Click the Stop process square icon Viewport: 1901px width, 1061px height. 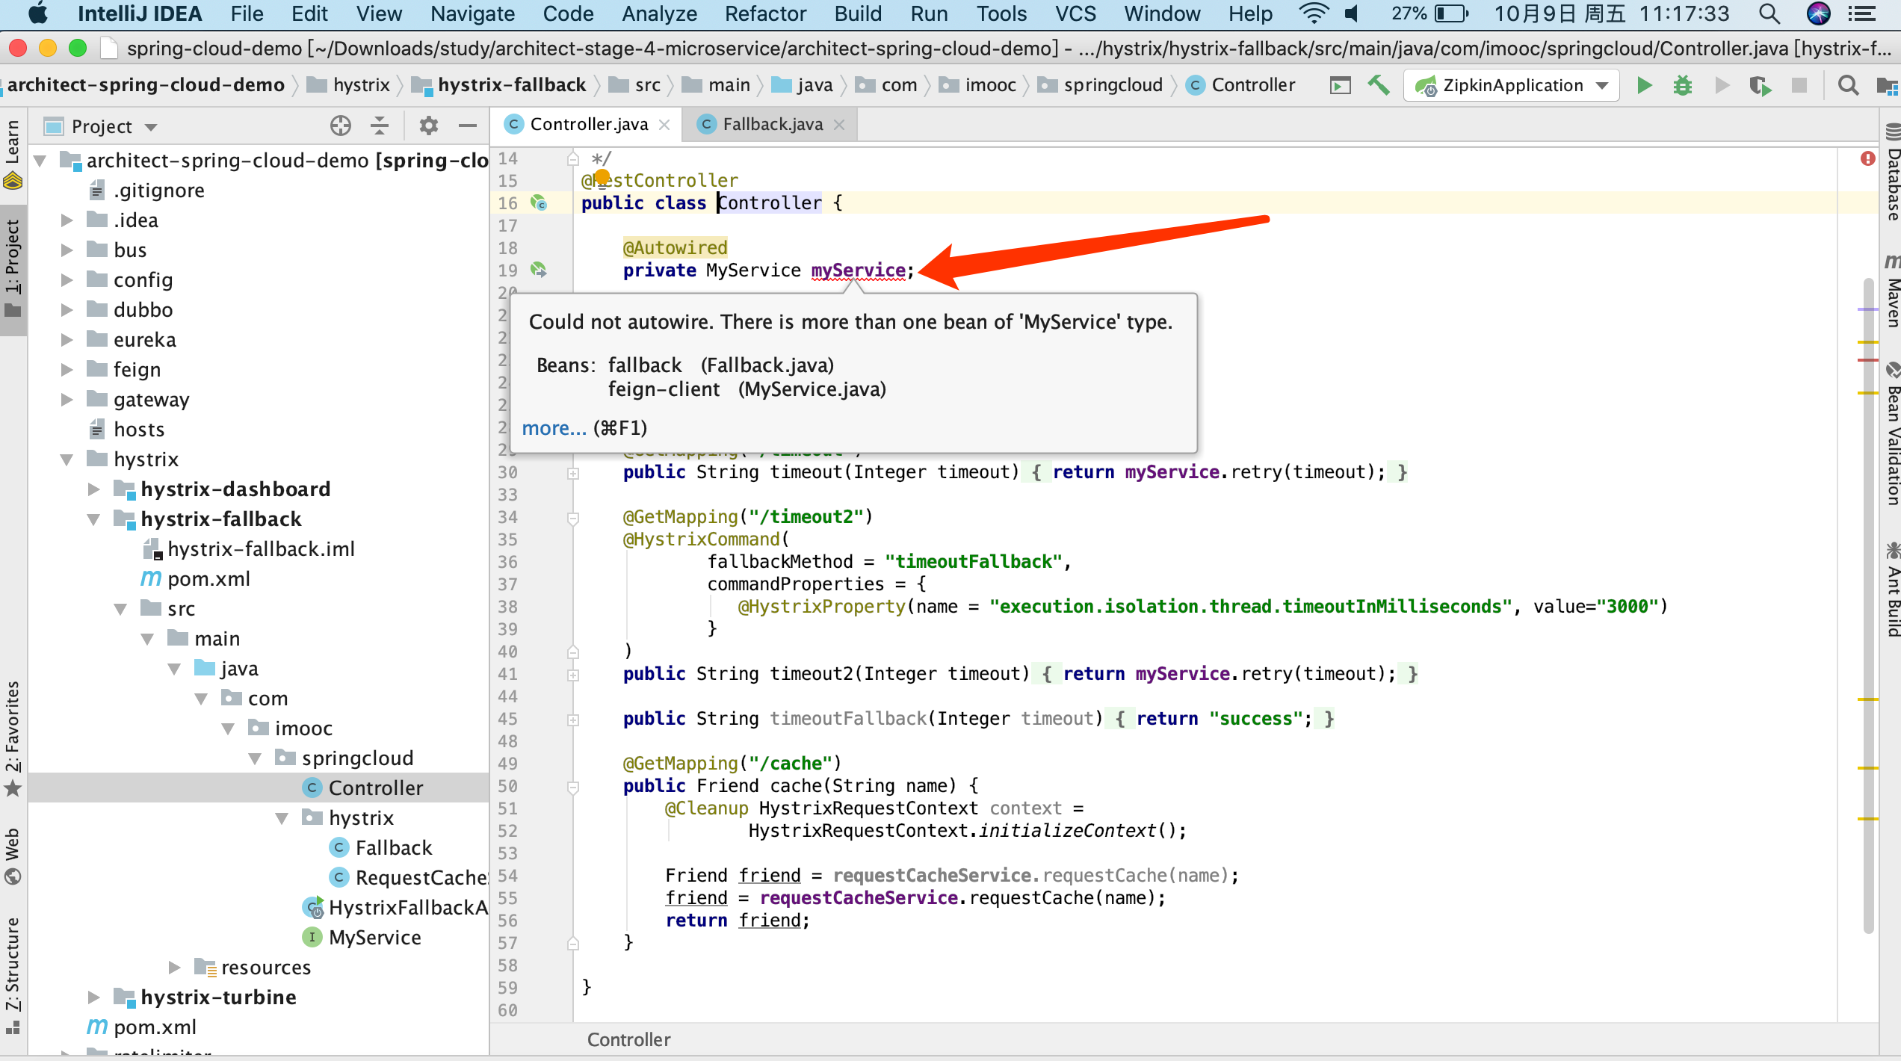point(1799,85)
